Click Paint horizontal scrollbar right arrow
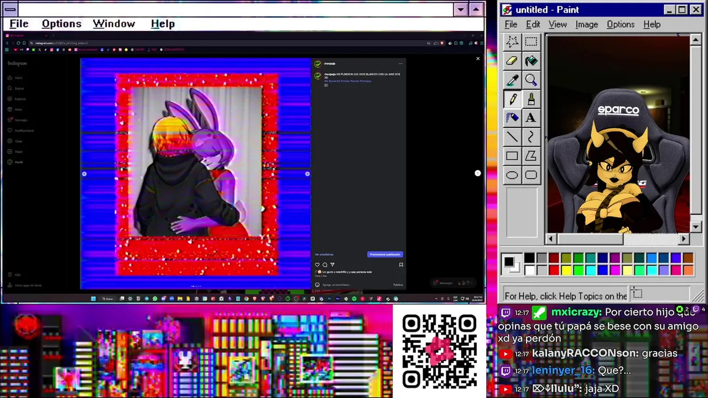The width and height of the screenshot is (708, 398). tap(684, 239)
